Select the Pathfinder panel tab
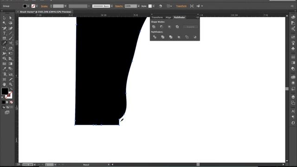The width and height of the screenshot is (297, 167). (x=180, y=18)
